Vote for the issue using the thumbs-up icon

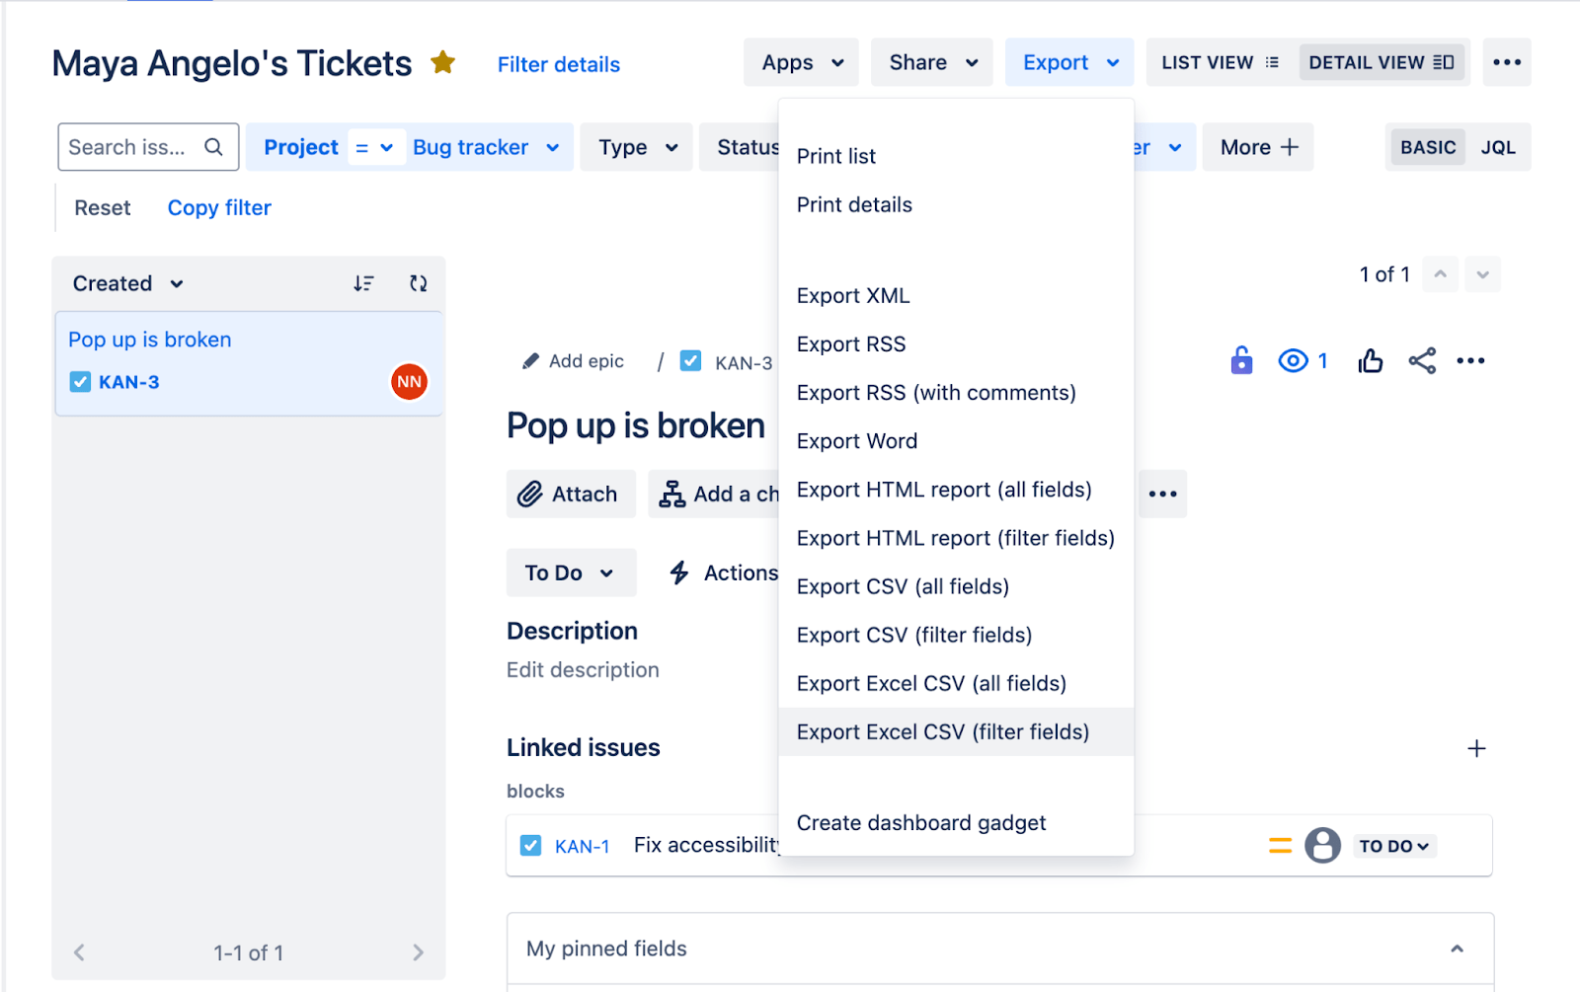point(1370,360)
